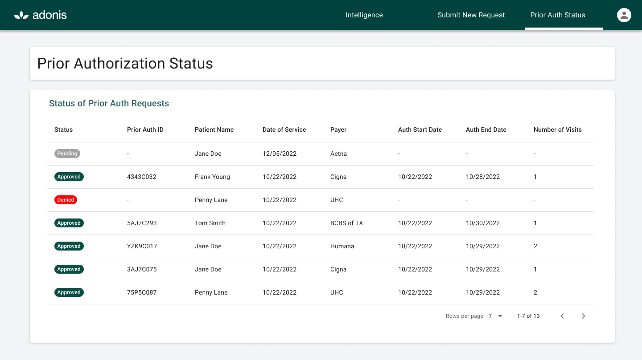Click the Status column header
642x360 pixels.
[63, 129]
